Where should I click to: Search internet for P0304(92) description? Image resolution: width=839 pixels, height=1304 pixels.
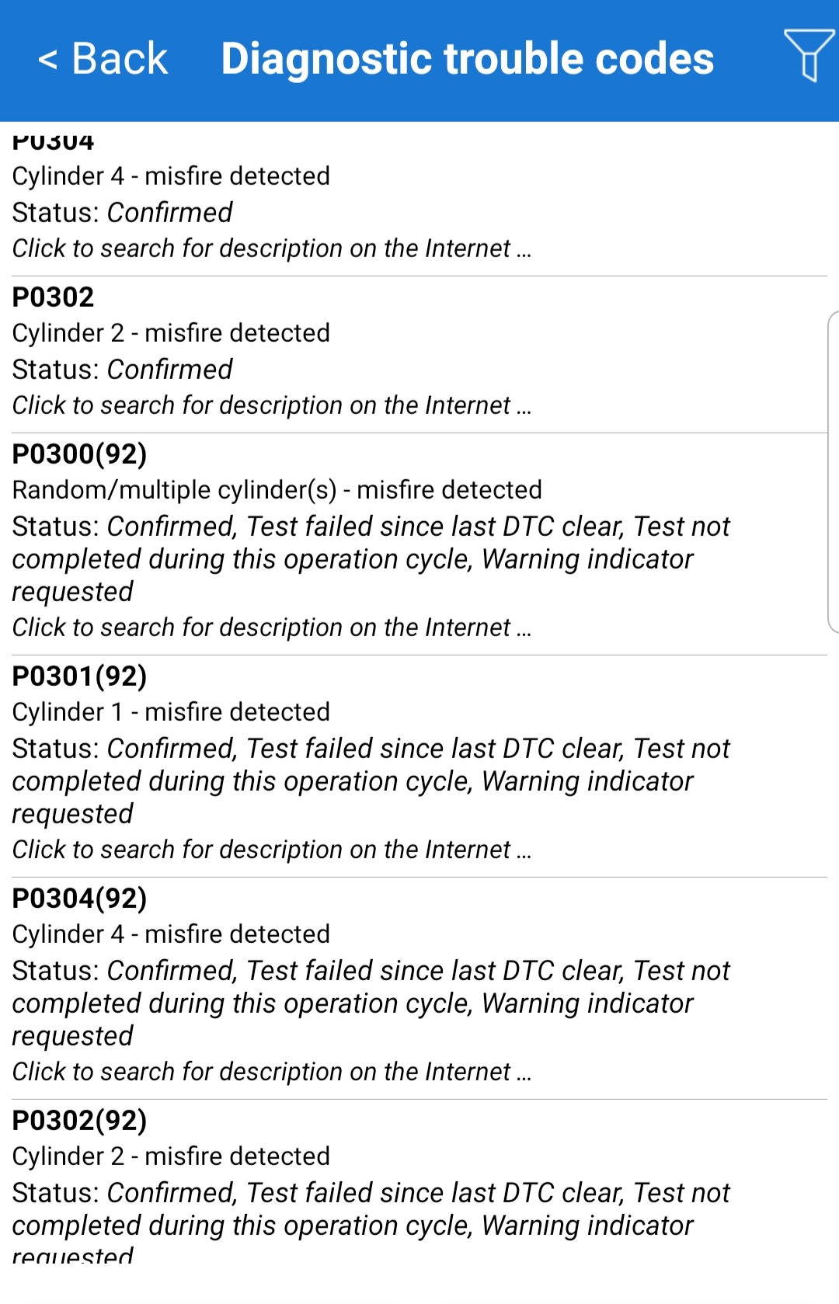coord(271,1072)
